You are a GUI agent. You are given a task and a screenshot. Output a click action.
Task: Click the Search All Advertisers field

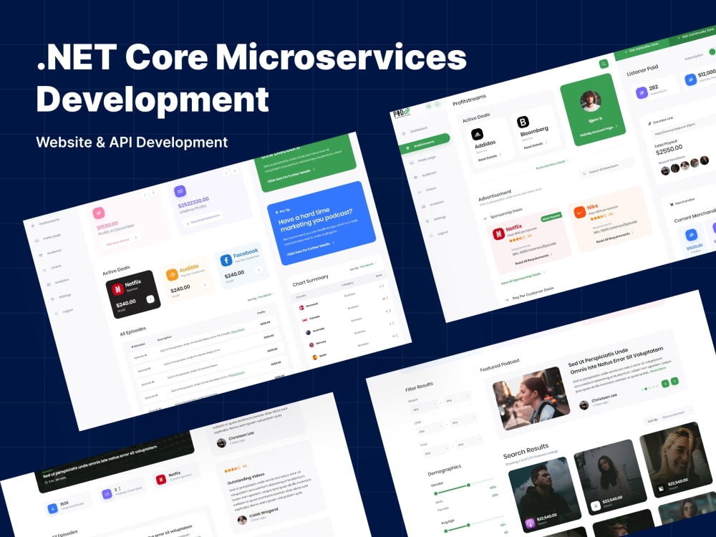[x=606, y=168]
